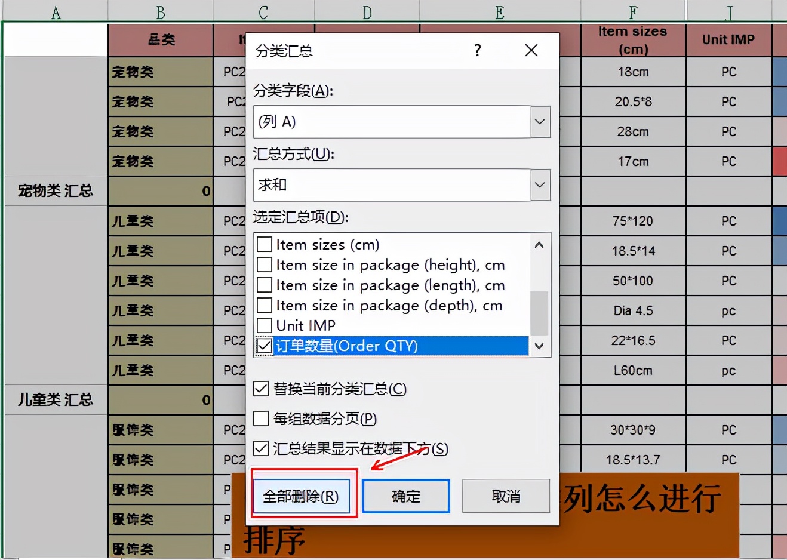Check Item size in package (height), cm
Screen dimensions: 787x560
point(264,264)
